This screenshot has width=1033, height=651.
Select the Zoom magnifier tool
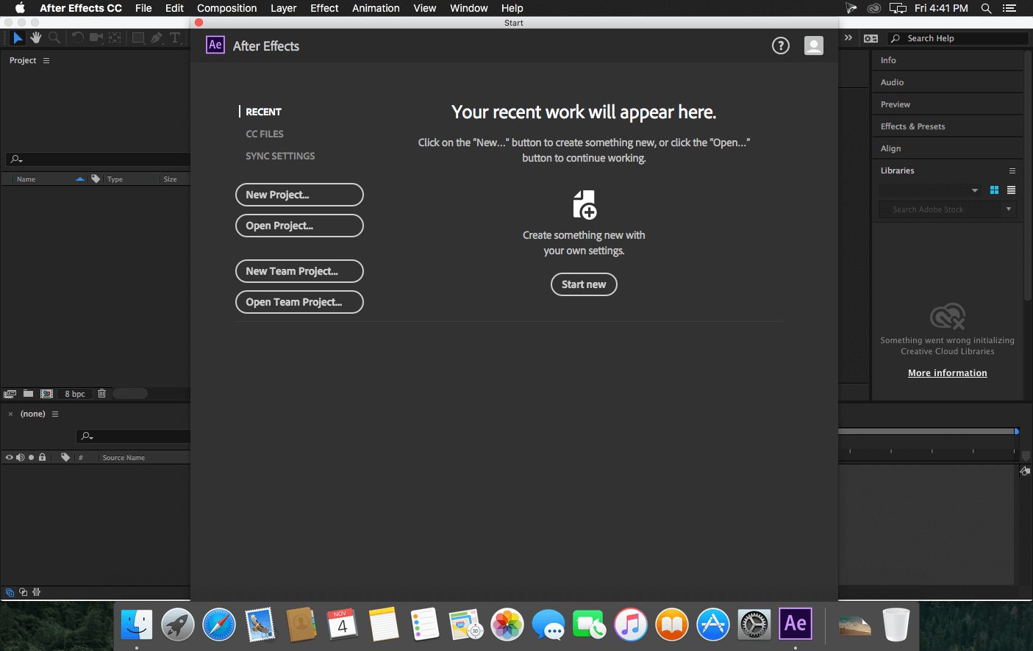54,37
